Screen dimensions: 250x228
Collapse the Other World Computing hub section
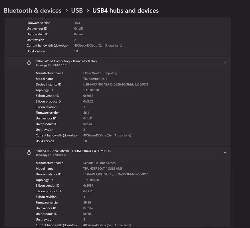[x=225, y=63]
